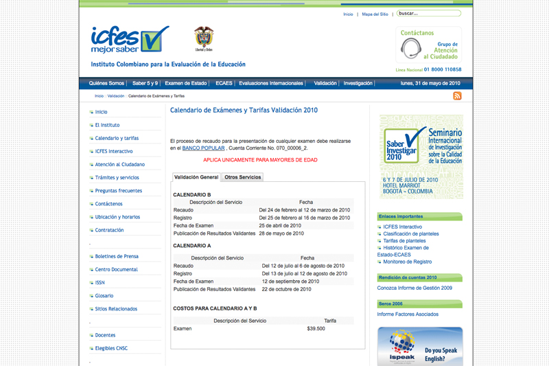
Task: Open ICFES Interactivo in the left sidebar
Action: click(x=114, y=151)
